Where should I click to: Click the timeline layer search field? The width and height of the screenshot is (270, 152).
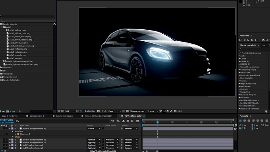[62, 121]
